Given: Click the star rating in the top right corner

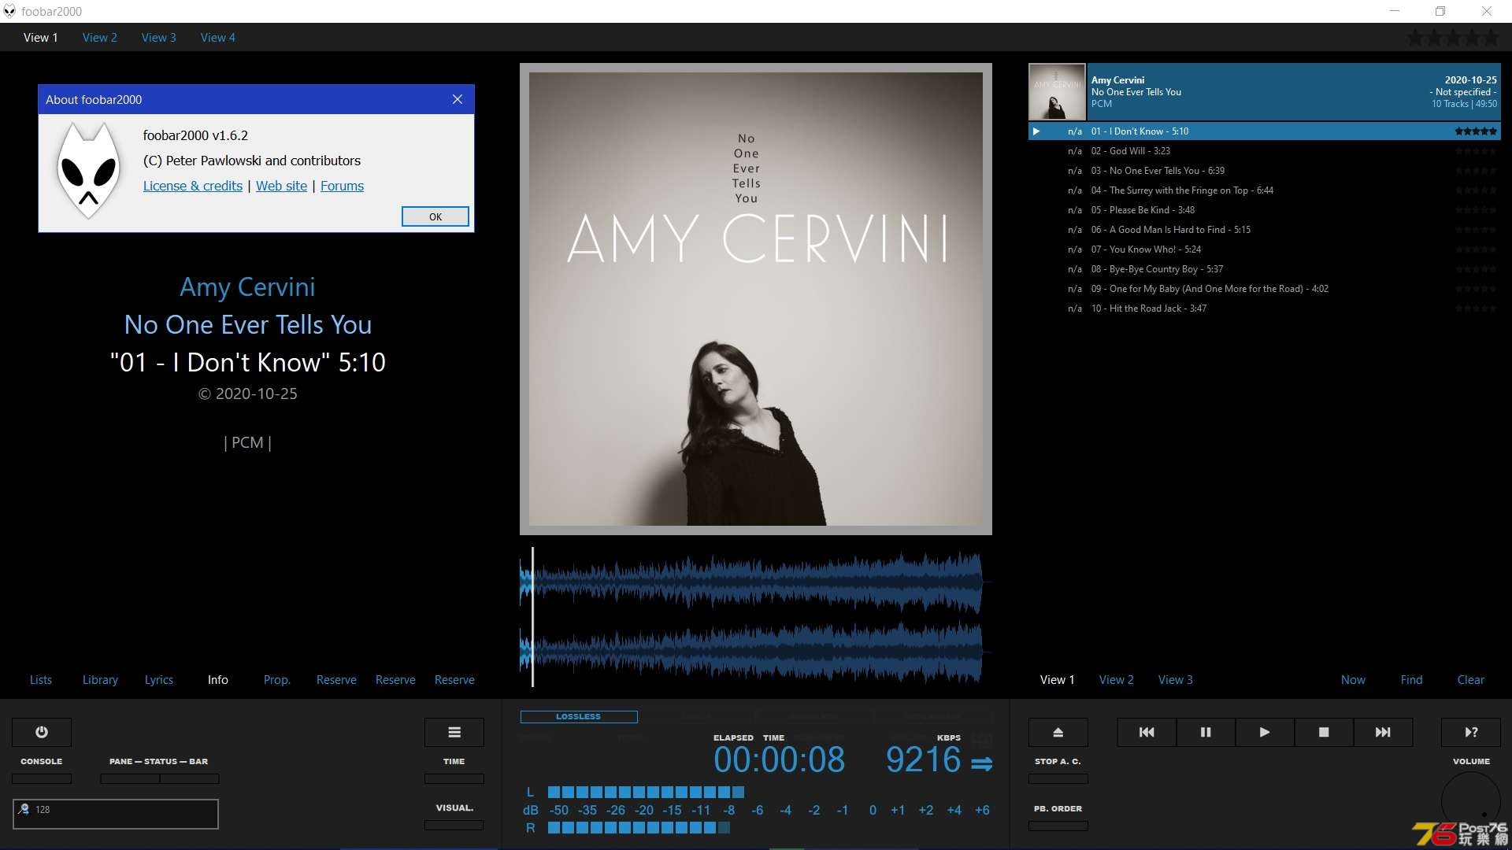Looking at the screenshot, I should coord(1453,37).
